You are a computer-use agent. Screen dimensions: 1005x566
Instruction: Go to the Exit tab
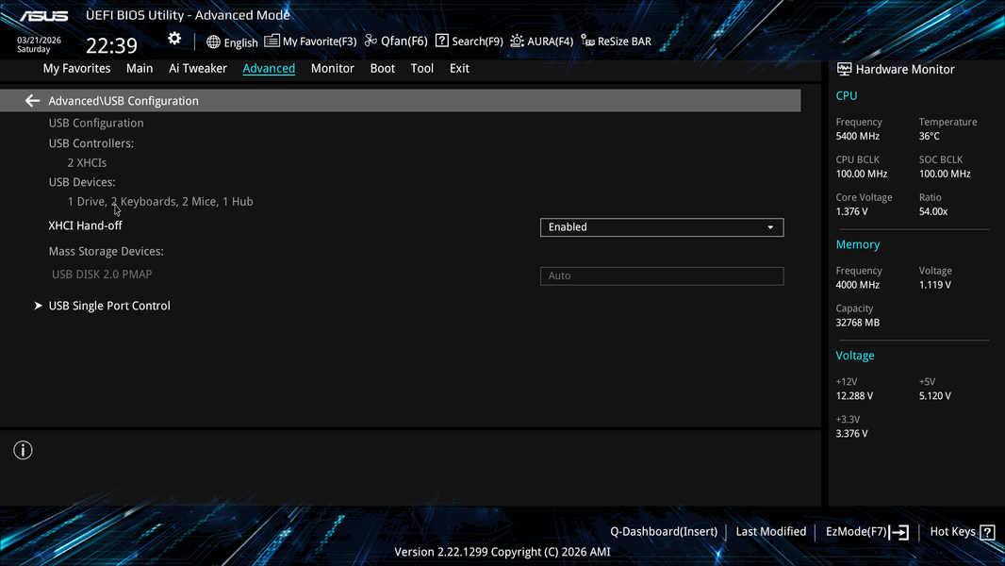459,69
